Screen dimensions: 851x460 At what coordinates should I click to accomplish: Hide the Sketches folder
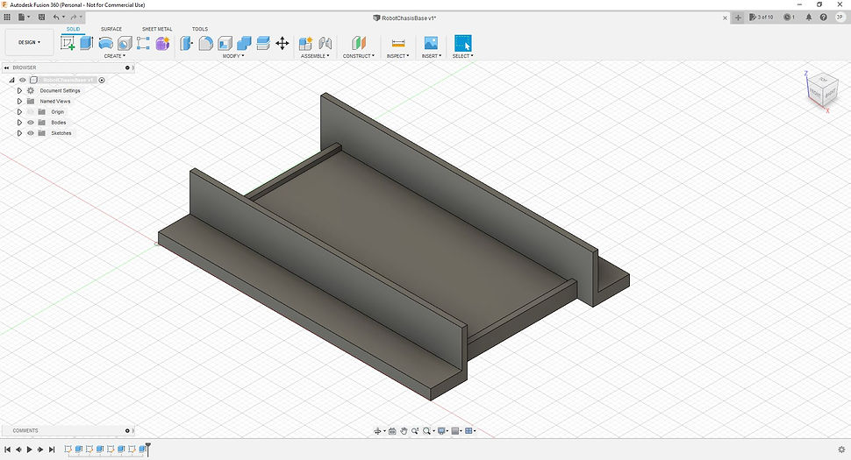31,133
